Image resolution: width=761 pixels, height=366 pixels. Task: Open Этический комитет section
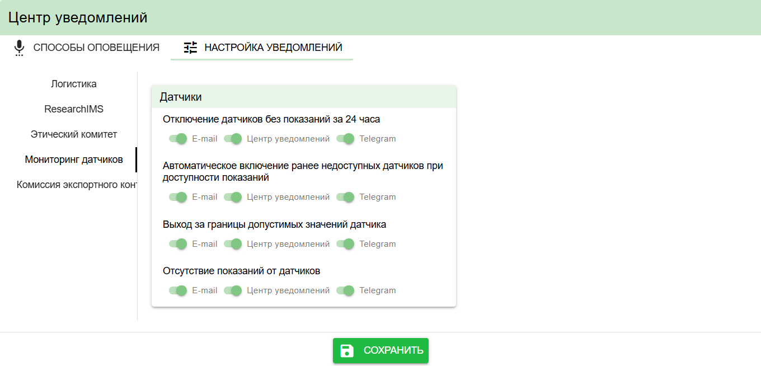[x=74, y=134]
